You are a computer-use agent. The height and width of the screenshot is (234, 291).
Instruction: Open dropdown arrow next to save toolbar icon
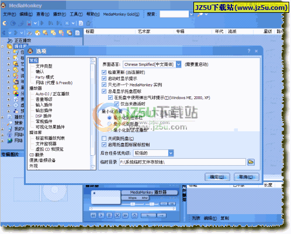click(35, 23)
